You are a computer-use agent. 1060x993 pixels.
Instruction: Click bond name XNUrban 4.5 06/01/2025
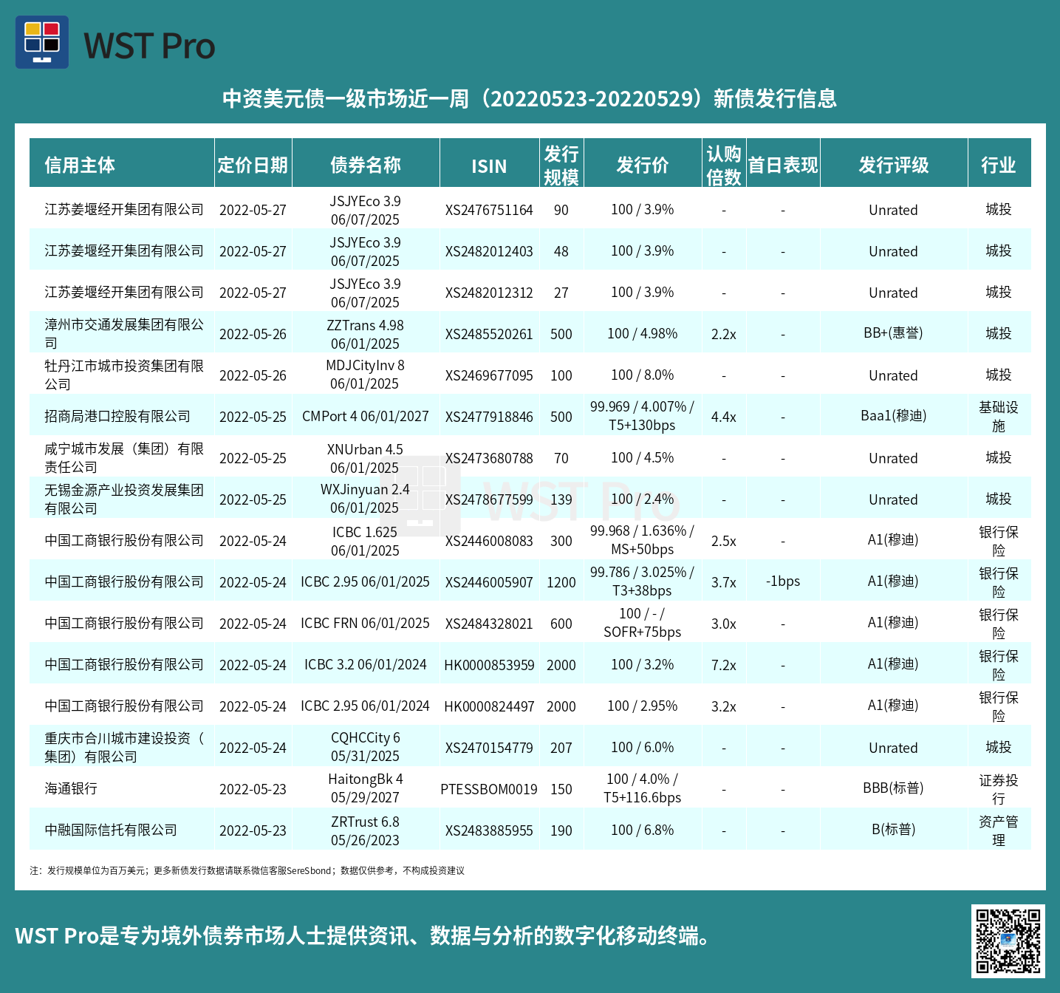pyautogui.click(x=365, y=458)
